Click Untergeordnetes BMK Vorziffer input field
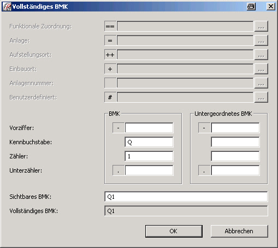 tap(235, 128)
